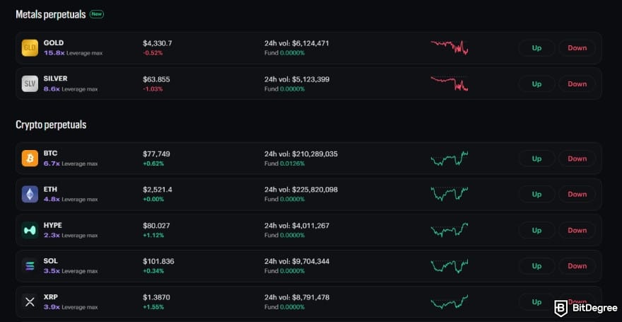Click SOL 24h vol $9,704,344
The height and width of the screenshot is (322, 622).
point(297,261)
